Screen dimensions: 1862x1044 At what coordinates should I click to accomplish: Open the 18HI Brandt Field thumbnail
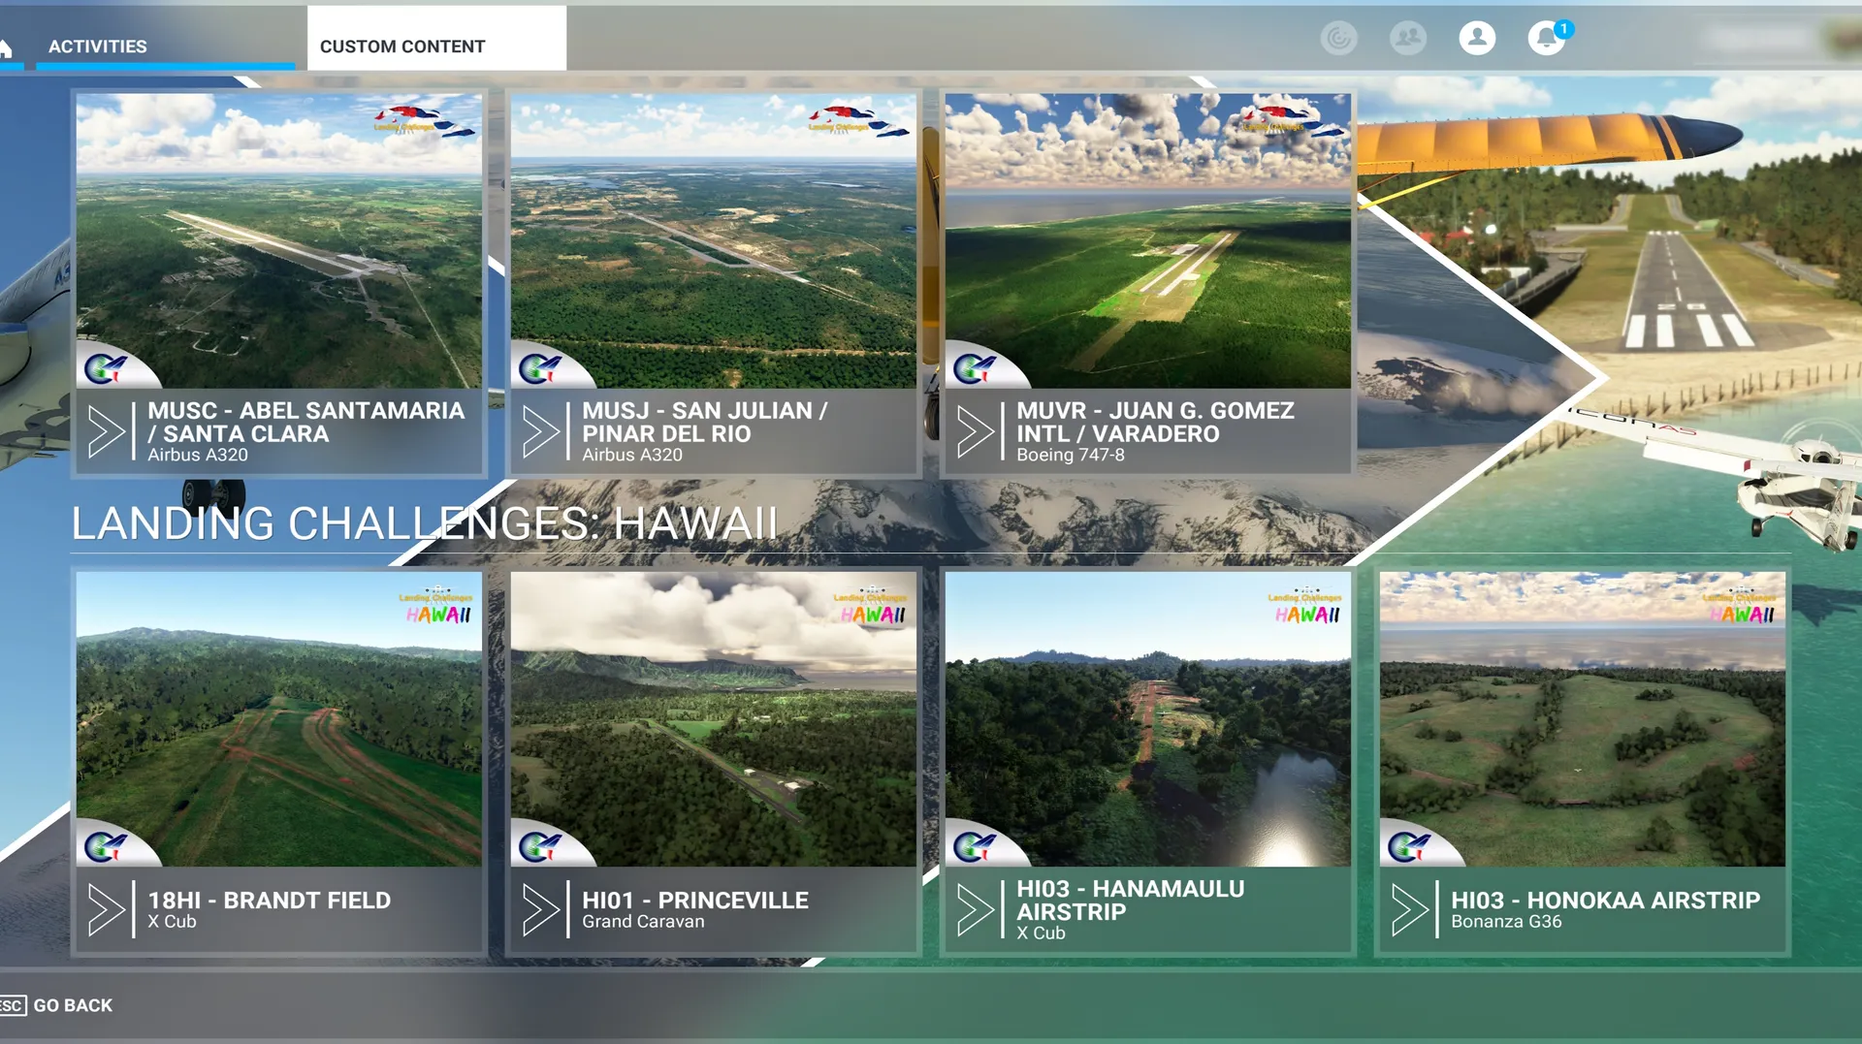point(279,718)
